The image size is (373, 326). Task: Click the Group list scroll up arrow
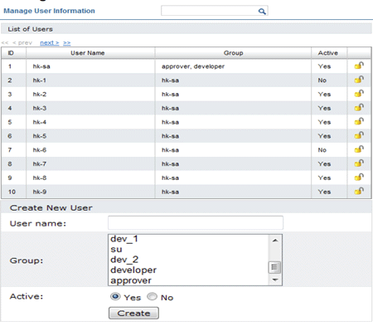[275, 241]
